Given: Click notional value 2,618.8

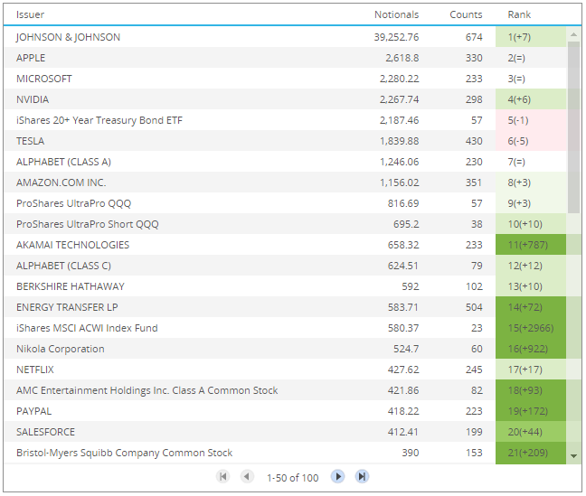Looking at the screenshot, I should coord(402,58).
